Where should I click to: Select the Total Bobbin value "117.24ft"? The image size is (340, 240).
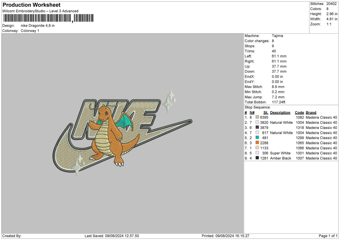pyautogui.click(x=279, y=102)
